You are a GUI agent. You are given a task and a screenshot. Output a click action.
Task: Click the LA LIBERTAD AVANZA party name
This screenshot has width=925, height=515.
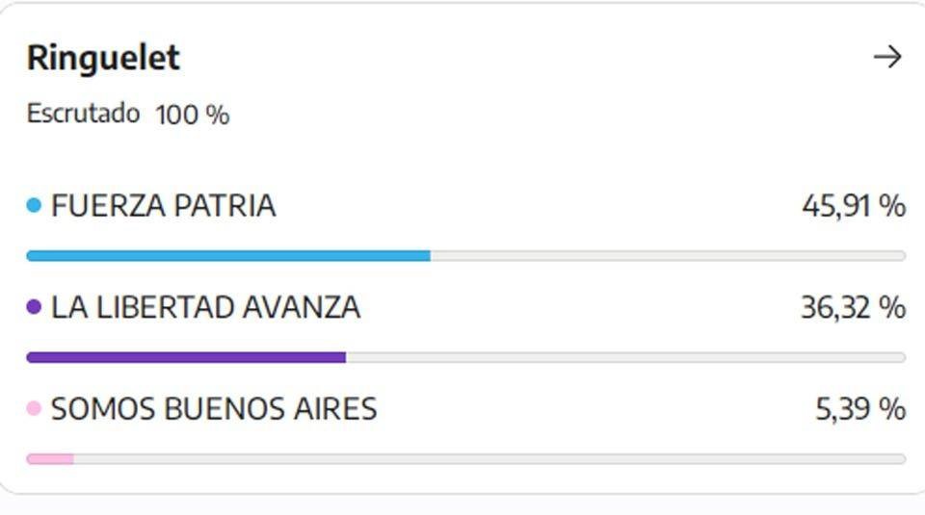pyautogui.click(x=206, y=308)
